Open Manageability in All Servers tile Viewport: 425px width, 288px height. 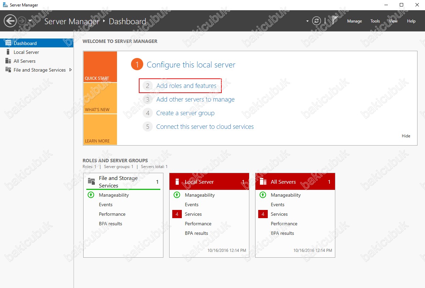point(286,195)
